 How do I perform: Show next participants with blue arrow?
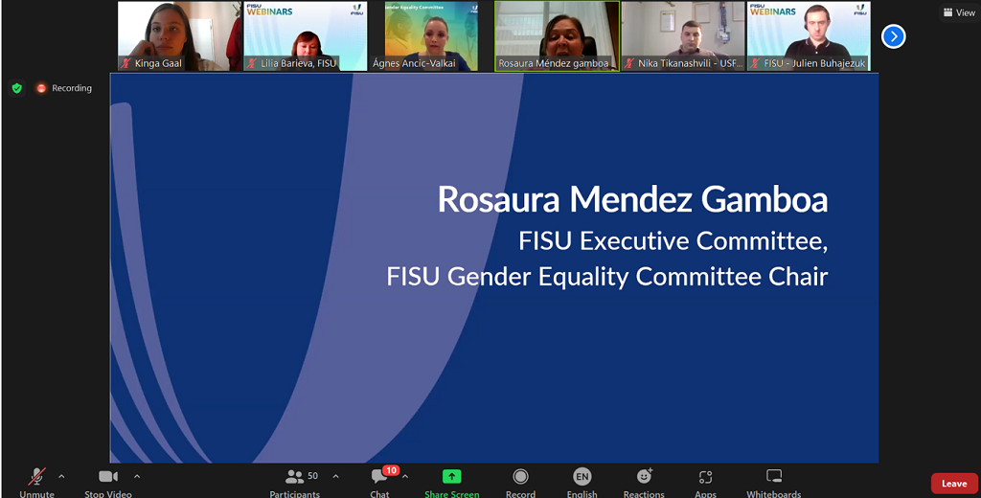tap(893, 36)
